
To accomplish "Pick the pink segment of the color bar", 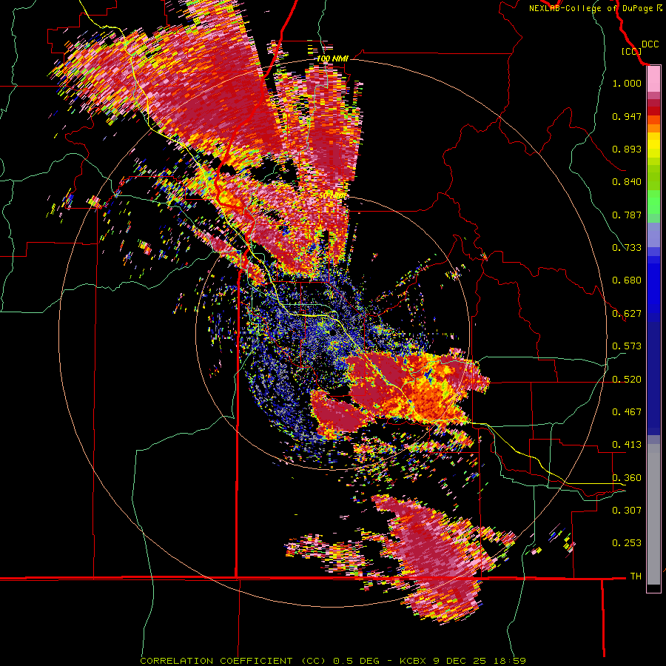I will pos(653,79).
